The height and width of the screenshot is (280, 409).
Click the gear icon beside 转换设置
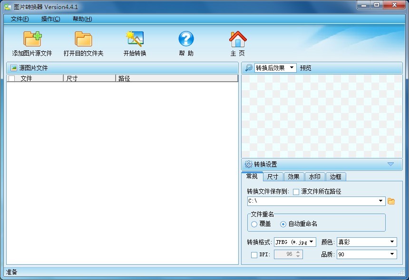point(248,164)
